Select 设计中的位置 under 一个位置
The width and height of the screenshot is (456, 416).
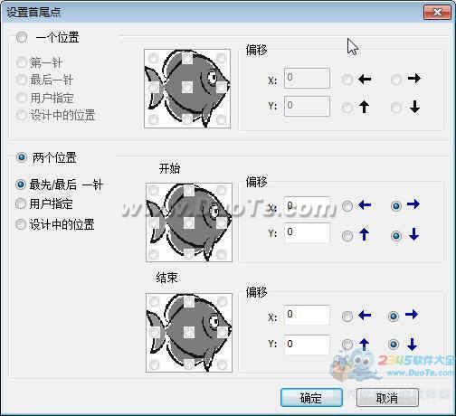[22, 115]
